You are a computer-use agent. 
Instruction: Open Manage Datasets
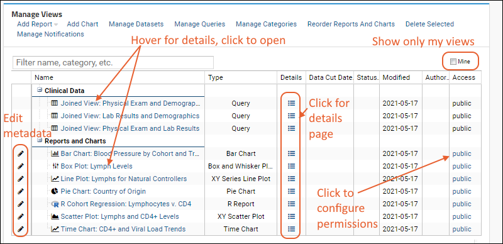(136, 24)
